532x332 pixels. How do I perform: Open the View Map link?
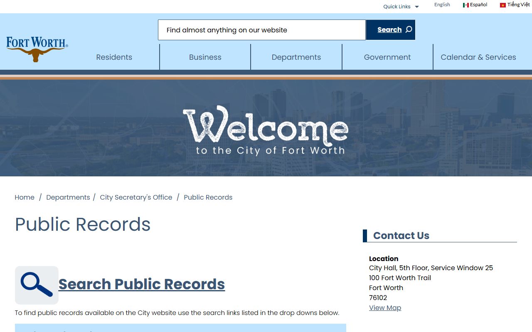click(x=385, y=308)
